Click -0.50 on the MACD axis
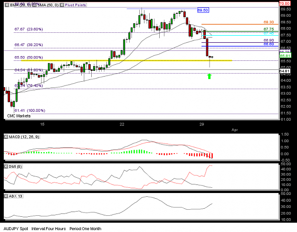The height and width of the screenshot is (232, 297). pos(285,160)
